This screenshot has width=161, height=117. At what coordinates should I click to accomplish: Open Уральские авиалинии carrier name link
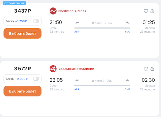coord(76,69)
